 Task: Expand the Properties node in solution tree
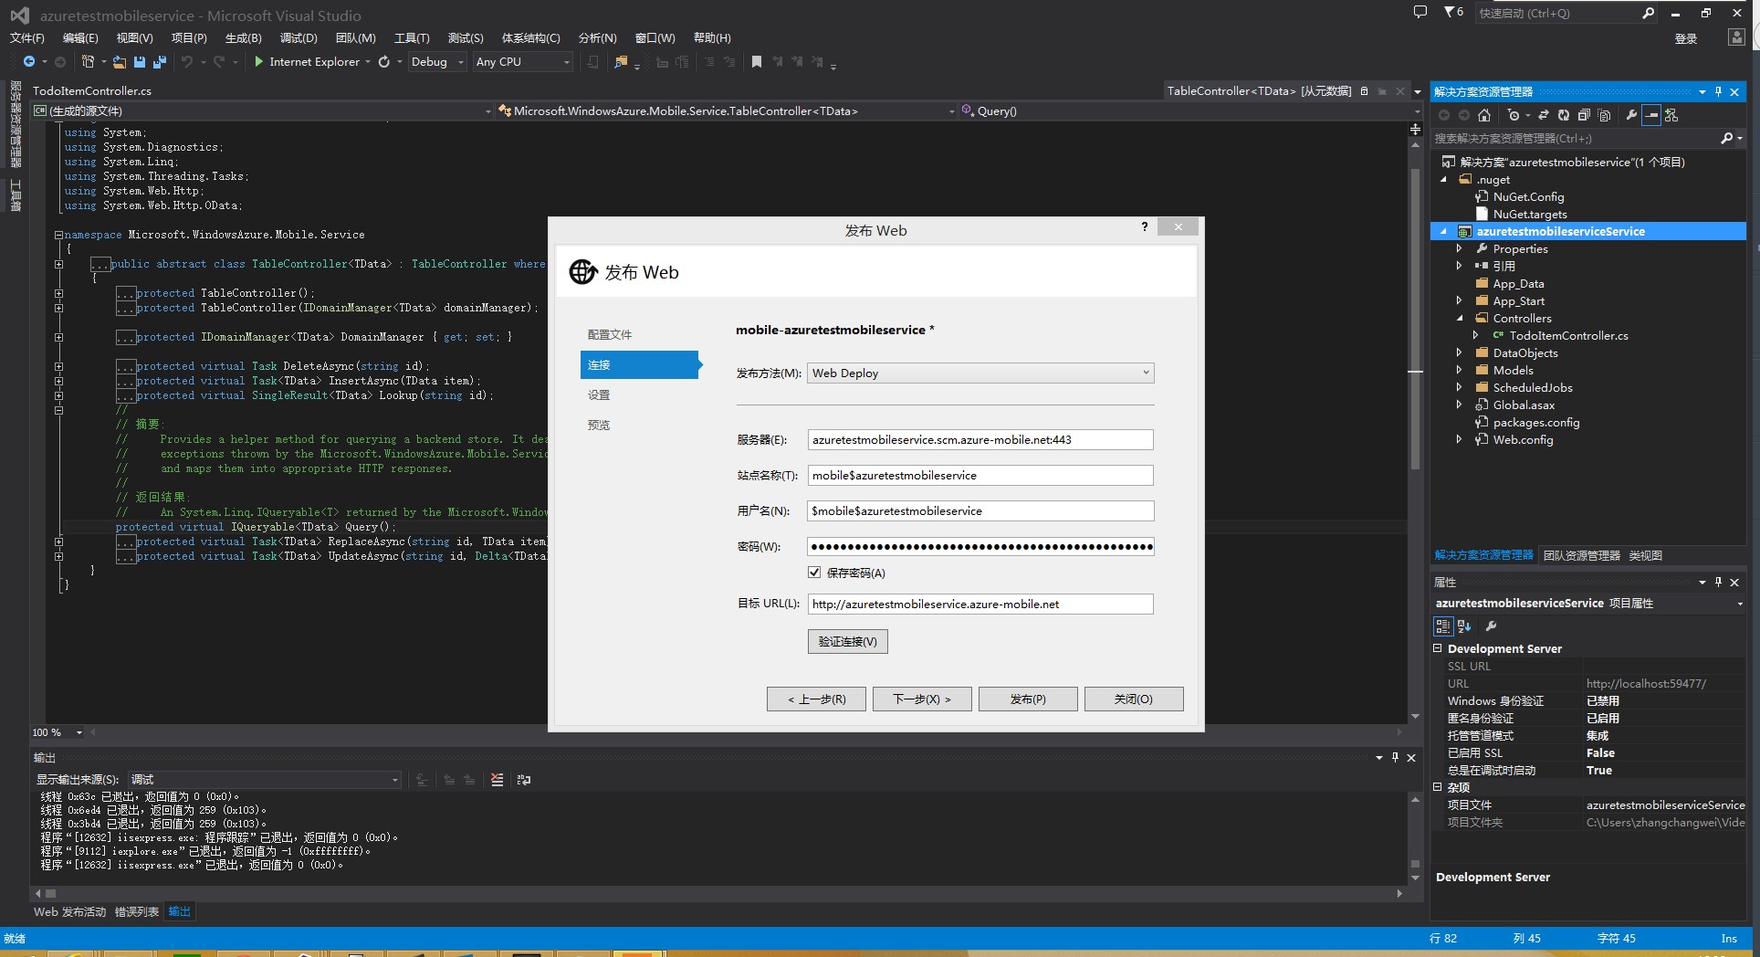tap(1460, 249)
